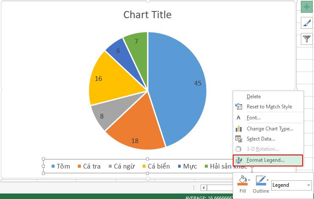The height and width of the screenshot is (199, 314).
Task: Open the Chart Elements plus button
Action: [x=307, y=7]
